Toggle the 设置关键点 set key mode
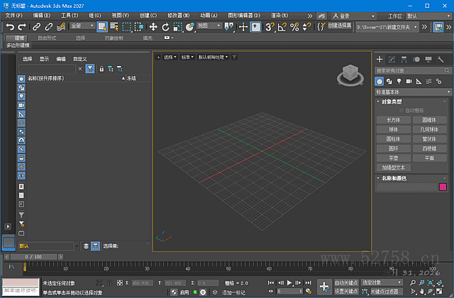This screenshot has width=454, height=298. [x=346, y=292]
